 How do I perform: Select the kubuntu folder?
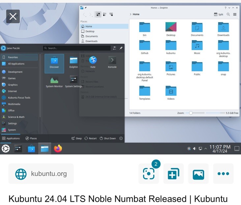171,47
